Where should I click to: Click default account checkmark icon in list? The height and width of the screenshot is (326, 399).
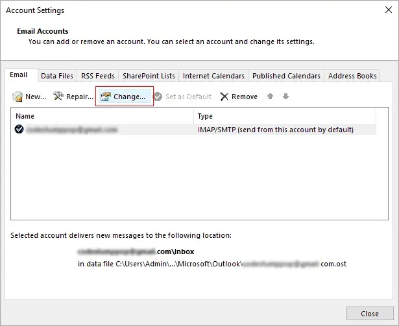(19, 130)
